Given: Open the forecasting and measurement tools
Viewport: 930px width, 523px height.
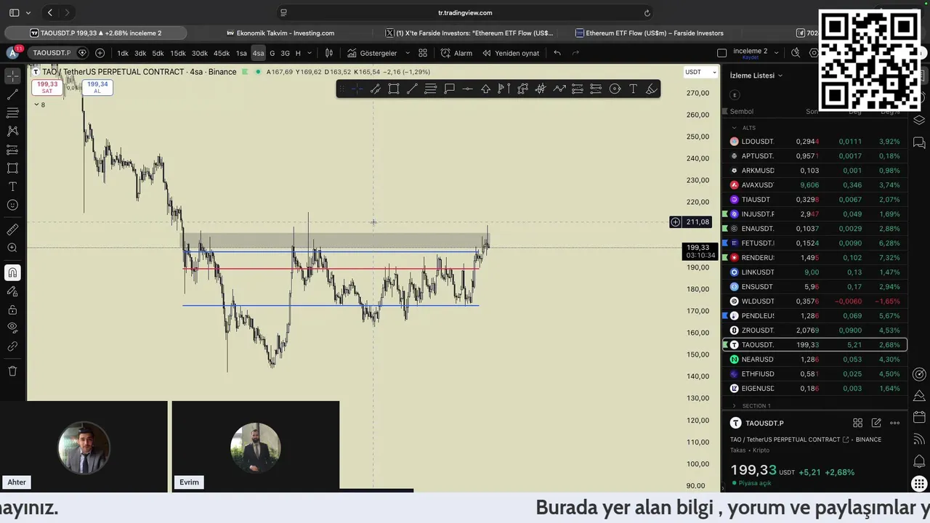Looking at the screenshot, I should click(12, 150).
